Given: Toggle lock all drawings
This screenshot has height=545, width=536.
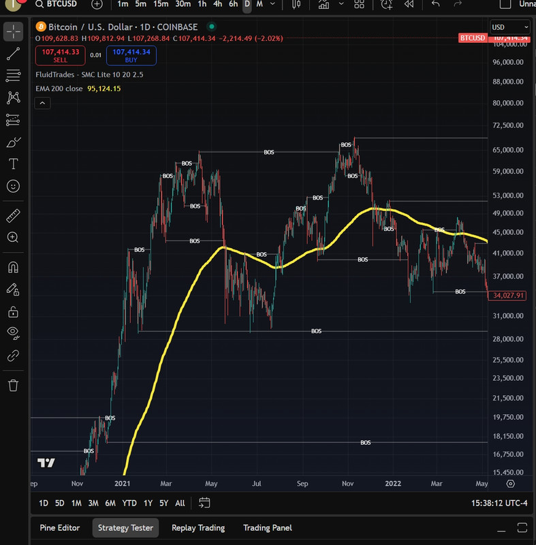Looking at the screenshot, I should pyautogui.click(x=13, y=312).
